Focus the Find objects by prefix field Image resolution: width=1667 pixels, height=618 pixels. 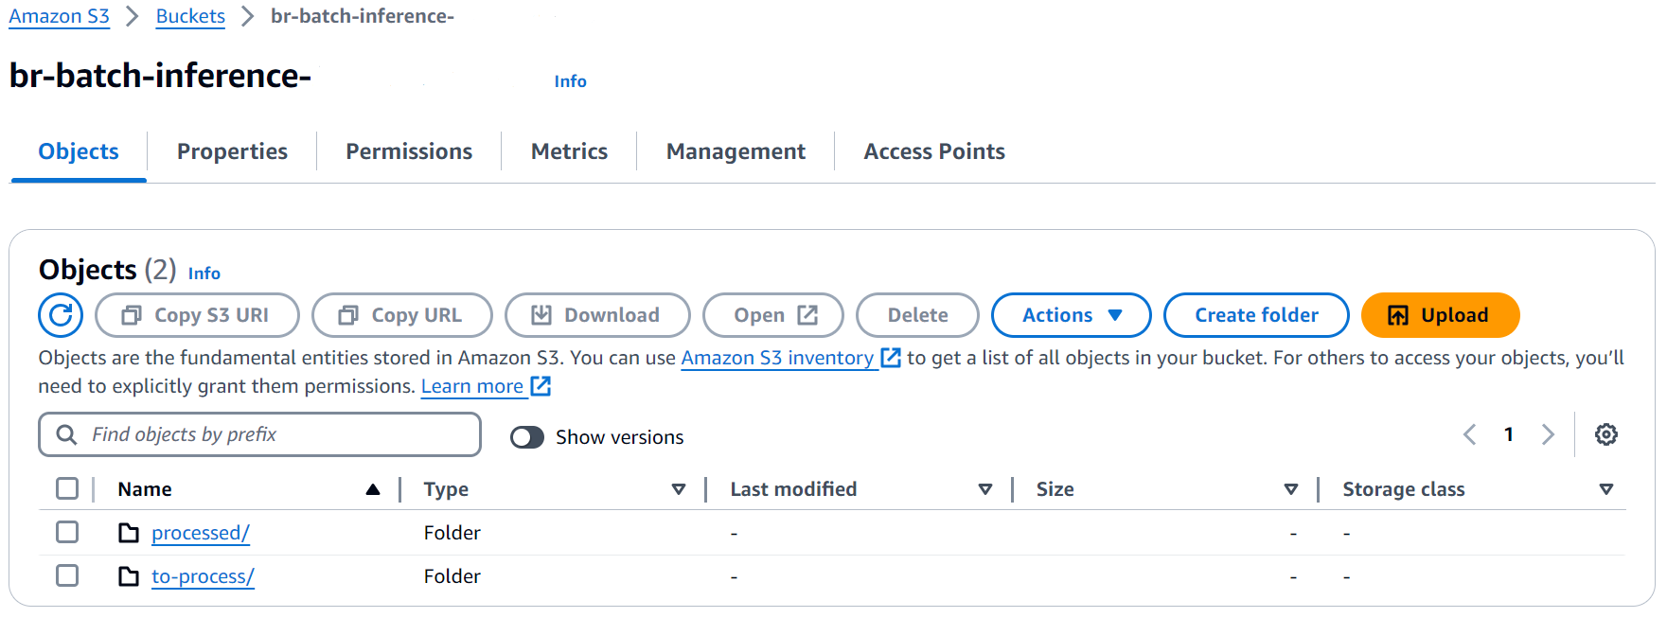[259, 434]
